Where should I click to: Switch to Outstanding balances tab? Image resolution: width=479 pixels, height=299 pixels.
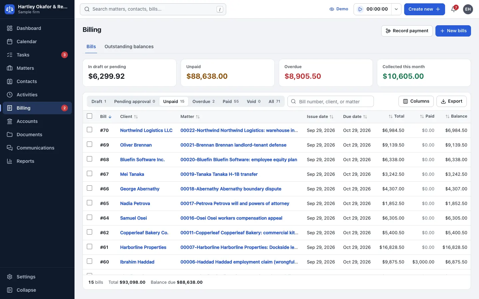coord(129,47)
